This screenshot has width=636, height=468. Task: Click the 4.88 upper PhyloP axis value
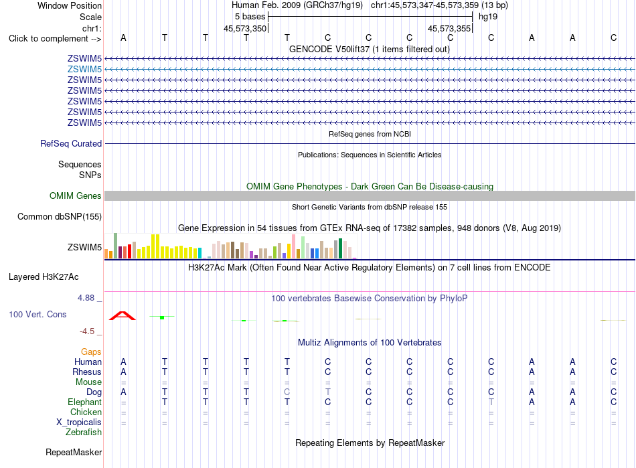(86, 298)
